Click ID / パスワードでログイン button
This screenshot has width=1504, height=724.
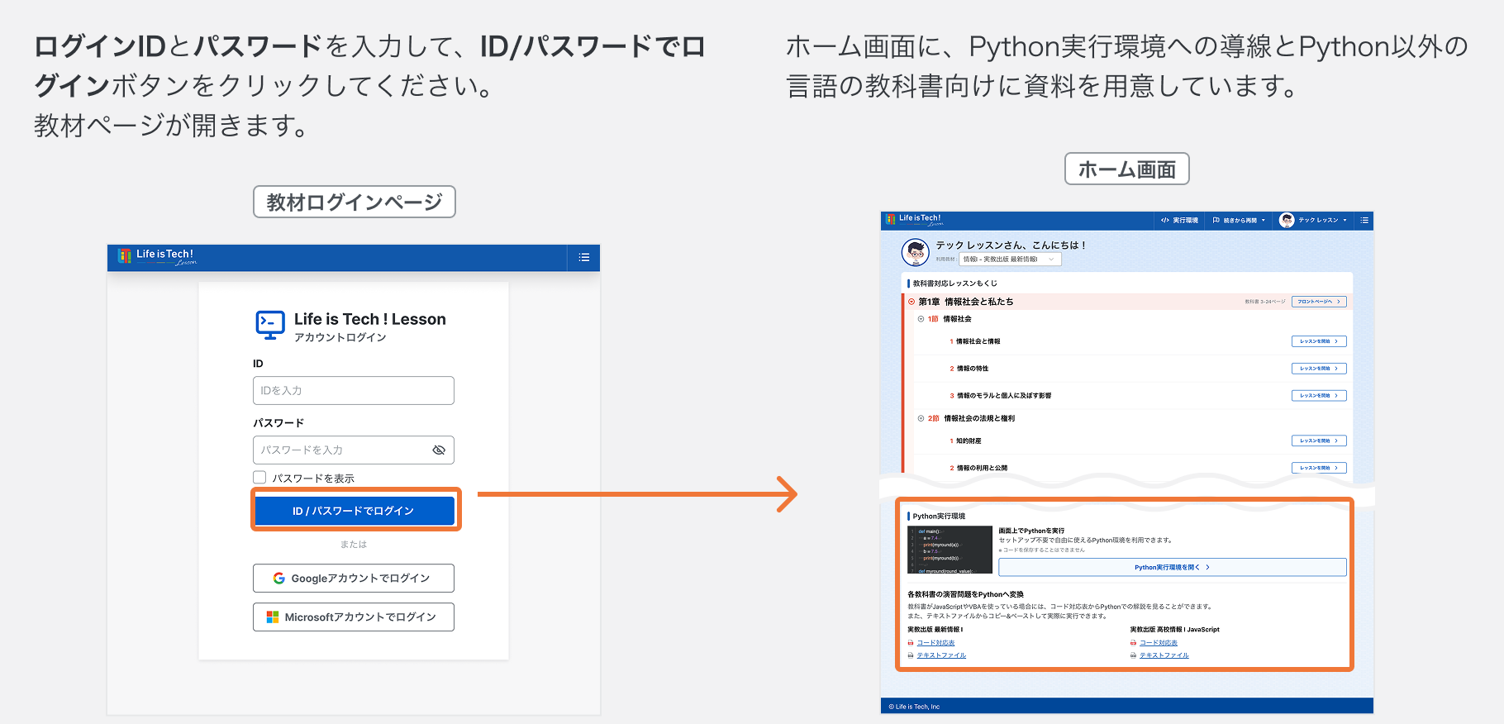point(354,510)
